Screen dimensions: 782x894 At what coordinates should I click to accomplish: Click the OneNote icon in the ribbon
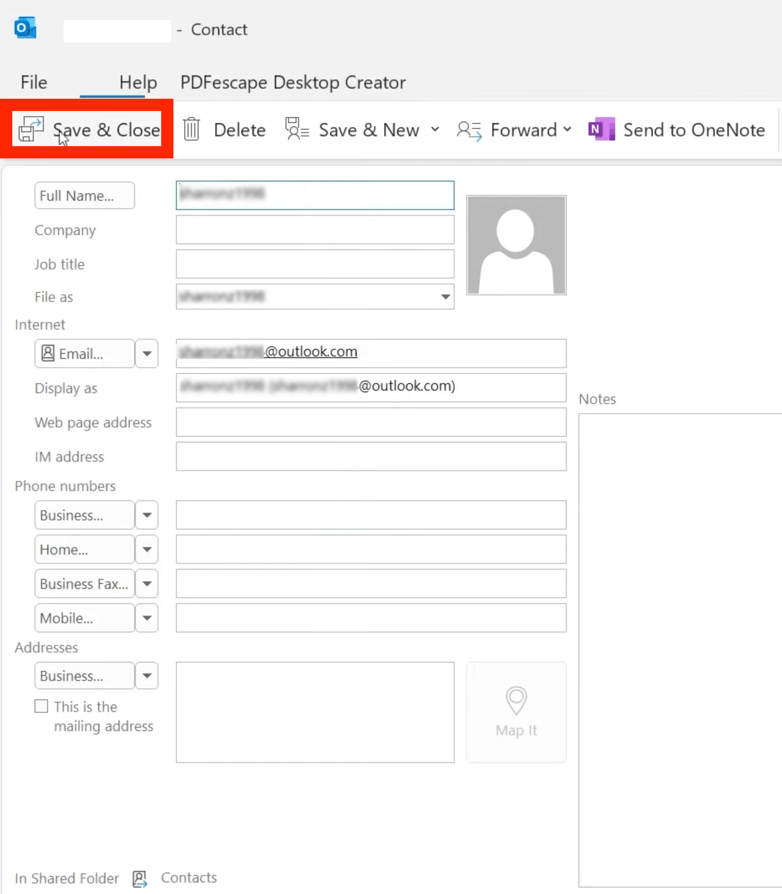[601, 129]
